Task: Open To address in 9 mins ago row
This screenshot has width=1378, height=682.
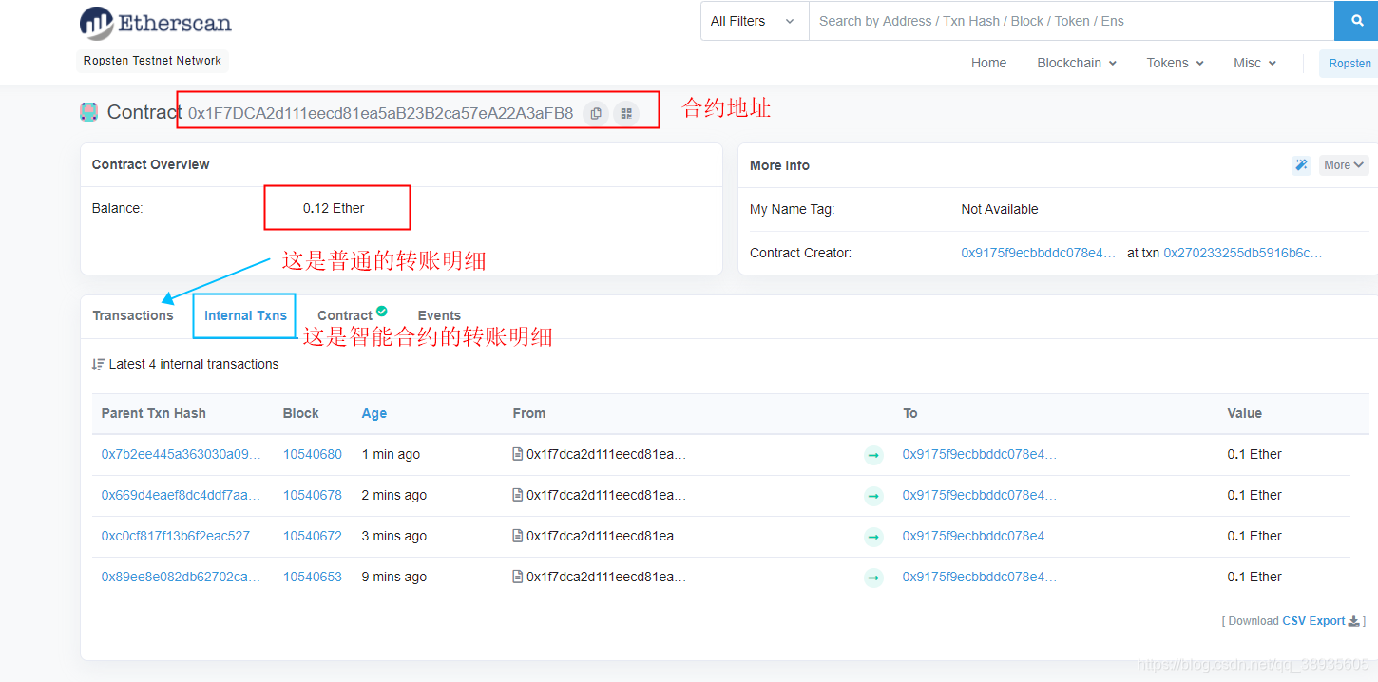Action: [980, 577]
